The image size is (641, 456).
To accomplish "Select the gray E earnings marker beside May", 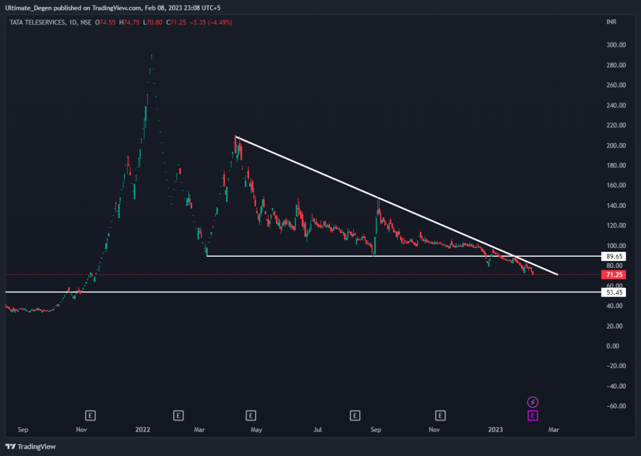I will (x=250, y=415).
